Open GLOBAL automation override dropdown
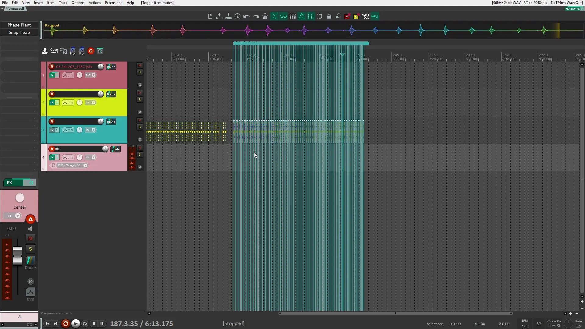 coord(555,323)
